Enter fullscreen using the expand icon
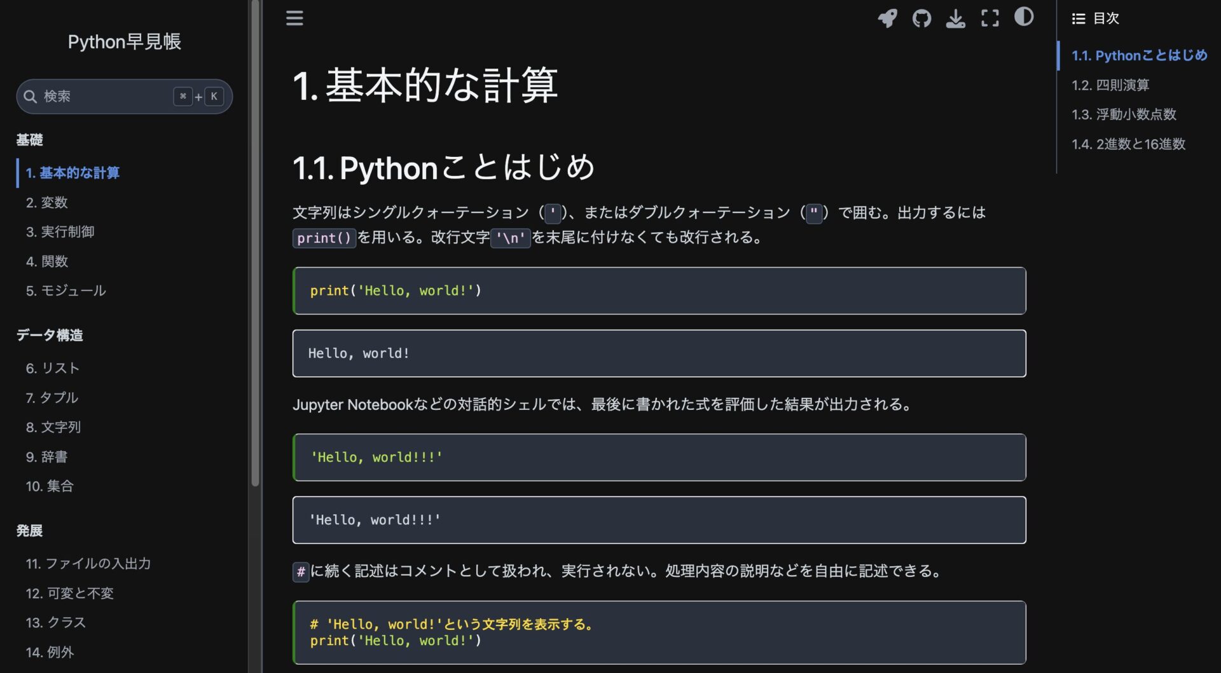Screen dimensions: 1221x673 990,18
